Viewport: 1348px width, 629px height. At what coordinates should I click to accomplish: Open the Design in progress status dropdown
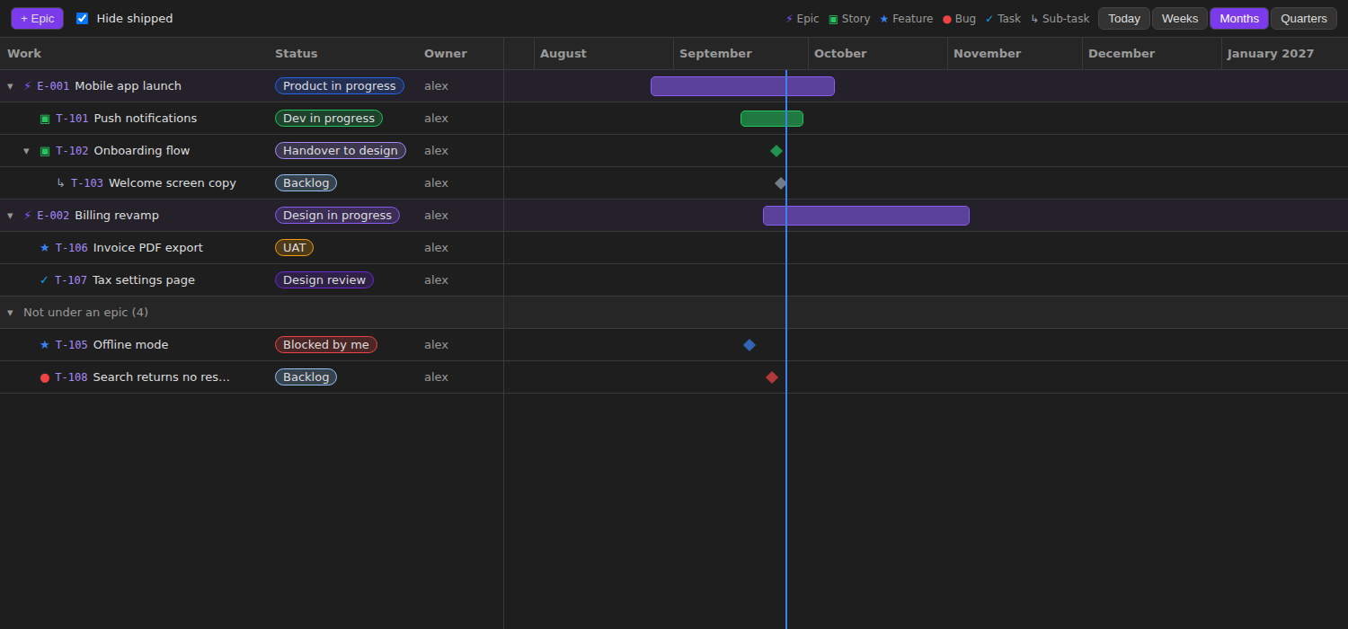pyautogui.click(x=337, y=216)
